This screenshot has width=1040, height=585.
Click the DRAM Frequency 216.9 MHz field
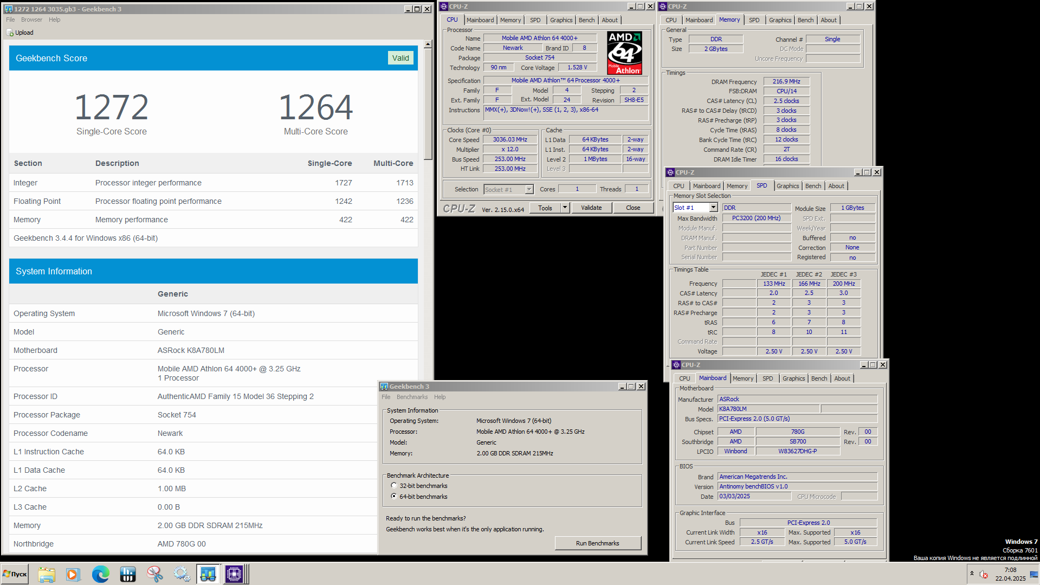[786, 82]
